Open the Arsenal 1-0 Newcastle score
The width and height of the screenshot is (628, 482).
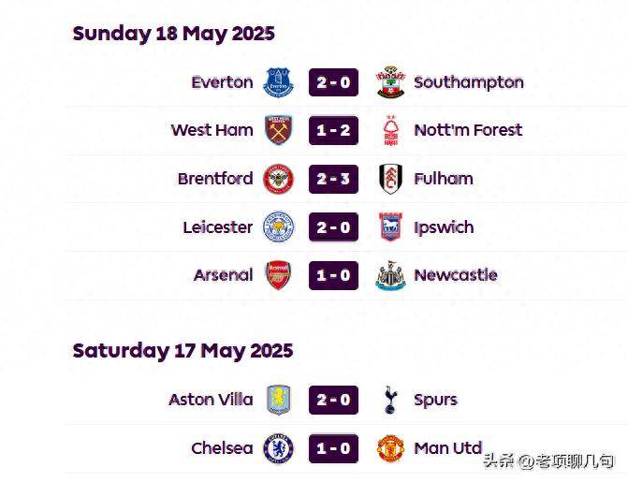333,275
